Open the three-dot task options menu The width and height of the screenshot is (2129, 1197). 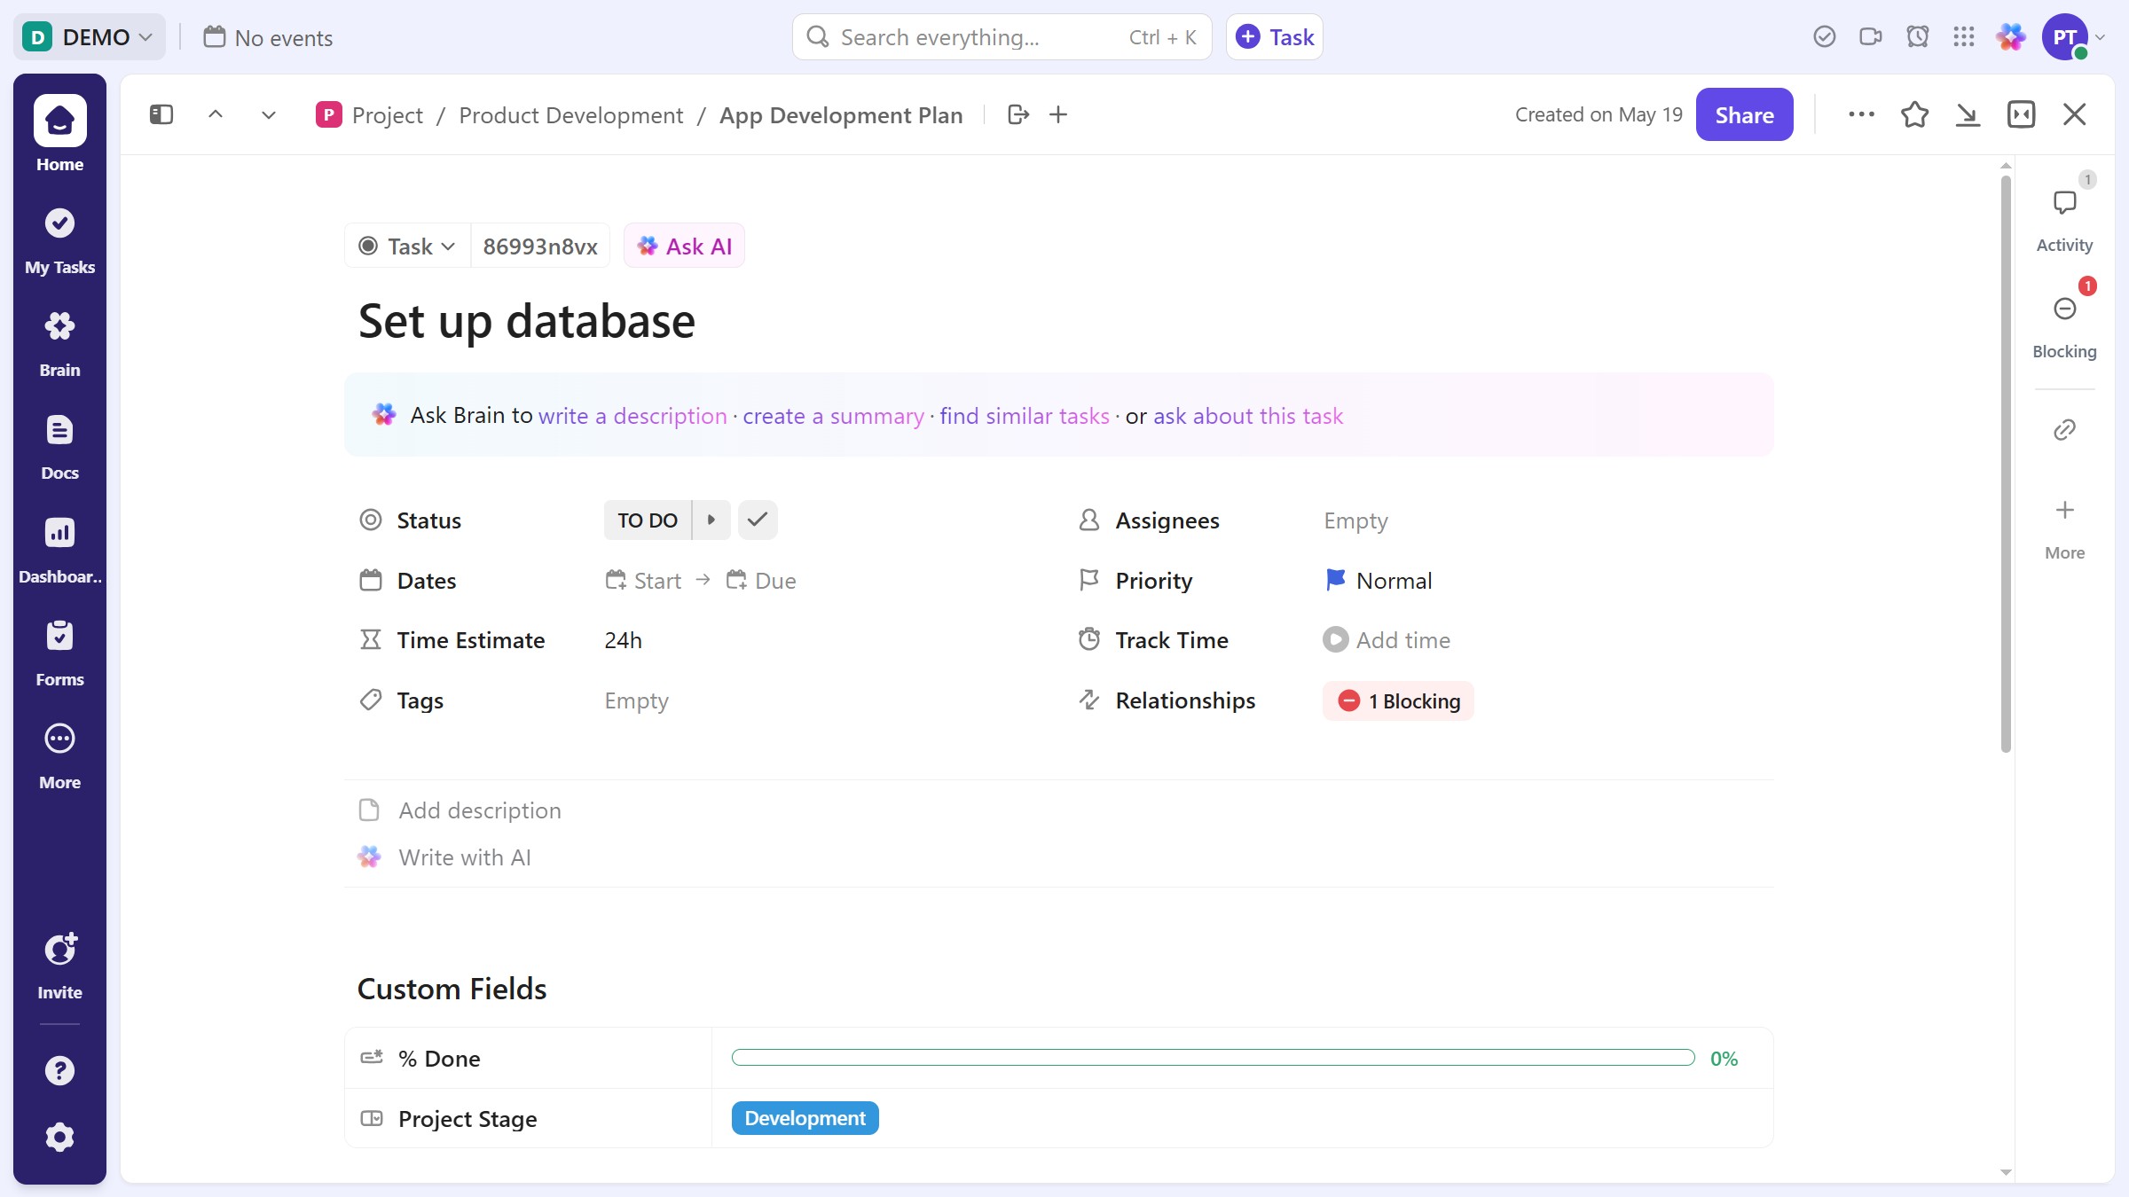[1860, 114]
